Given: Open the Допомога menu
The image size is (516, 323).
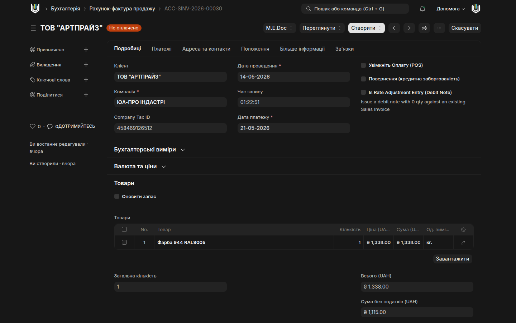Looking at the screenshot, I should (x=450, y=9).
